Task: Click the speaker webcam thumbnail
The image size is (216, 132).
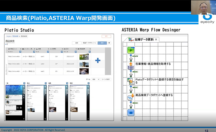Action: click(204, 7)
